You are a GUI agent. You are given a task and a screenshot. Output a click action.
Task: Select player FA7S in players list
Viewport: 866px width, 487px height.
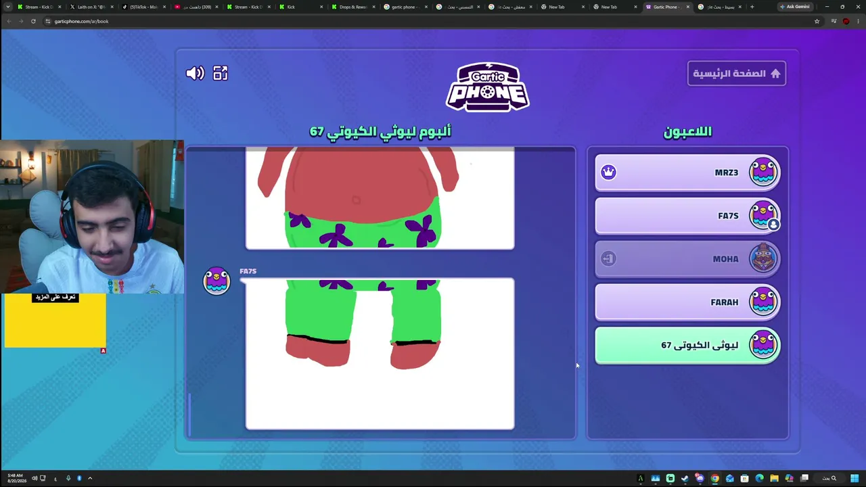coord(687,216)
